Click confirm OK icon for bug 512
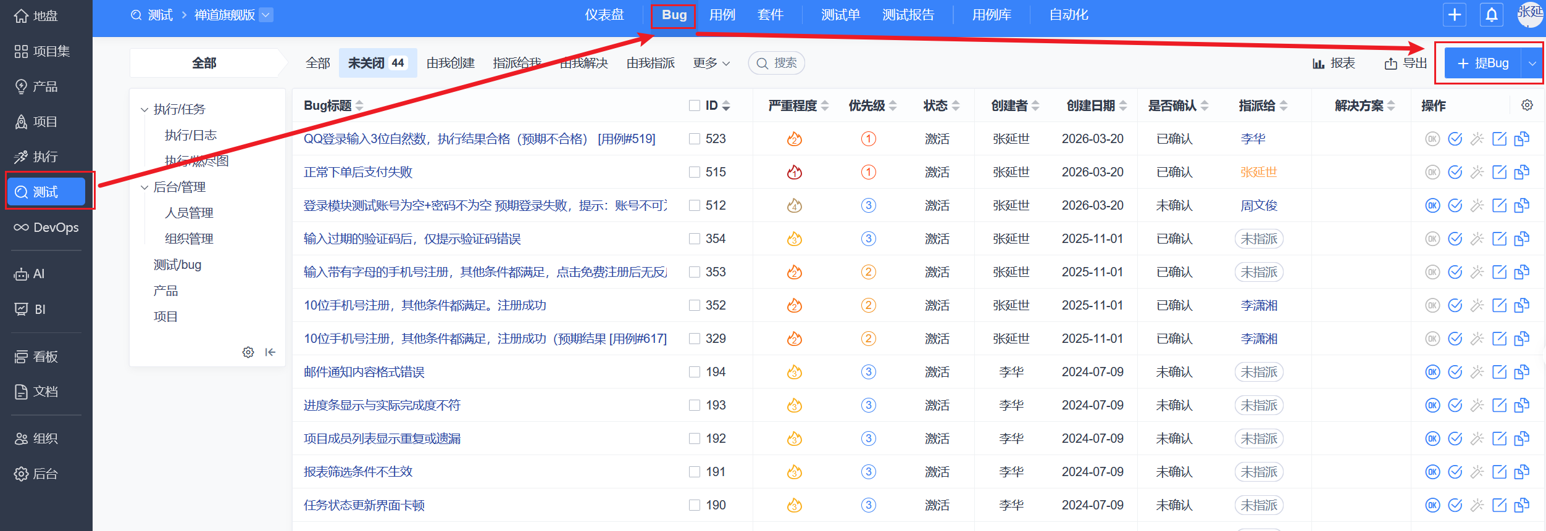1546x531 pixels. point(1432,205)
